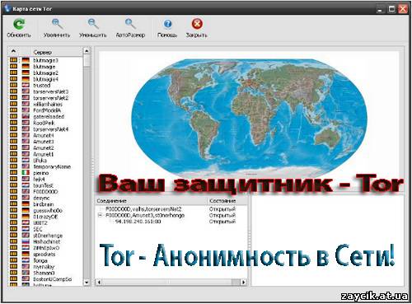Click the red Закрыть close icon
This screenshot has height=304, width=412.
[197, 24]
